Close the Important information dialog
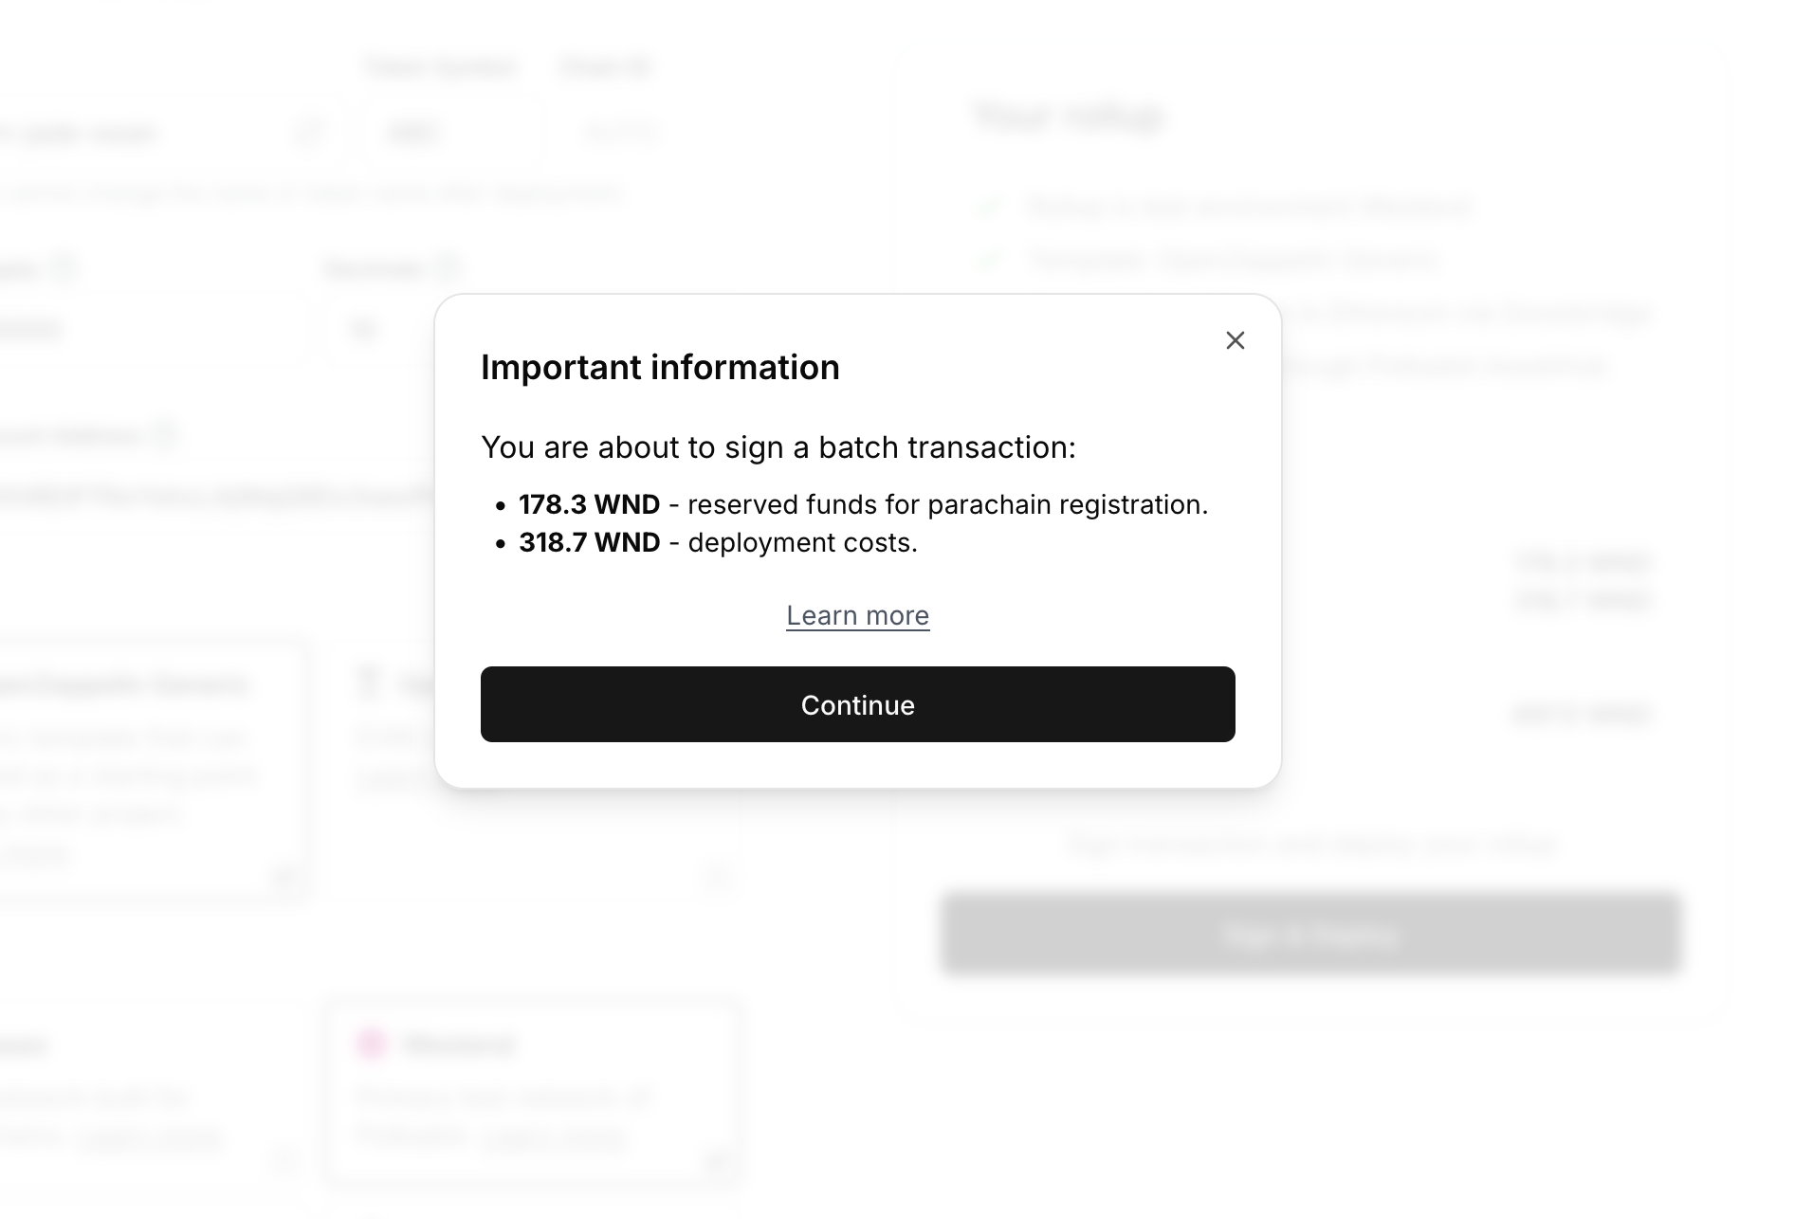 pos(1235,340)
